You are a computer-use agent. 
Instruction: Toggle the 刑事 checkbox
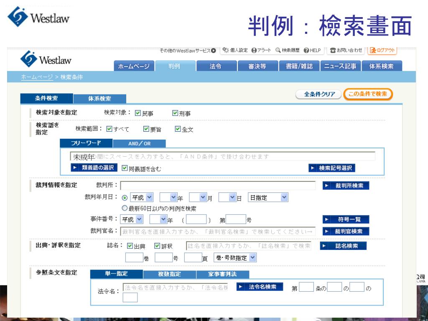175,113
